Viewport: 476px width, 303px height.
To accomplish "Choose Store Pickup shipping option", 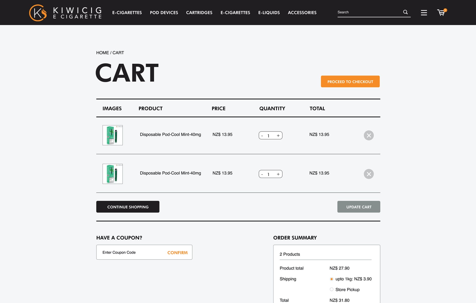I will tap(331, 290).
